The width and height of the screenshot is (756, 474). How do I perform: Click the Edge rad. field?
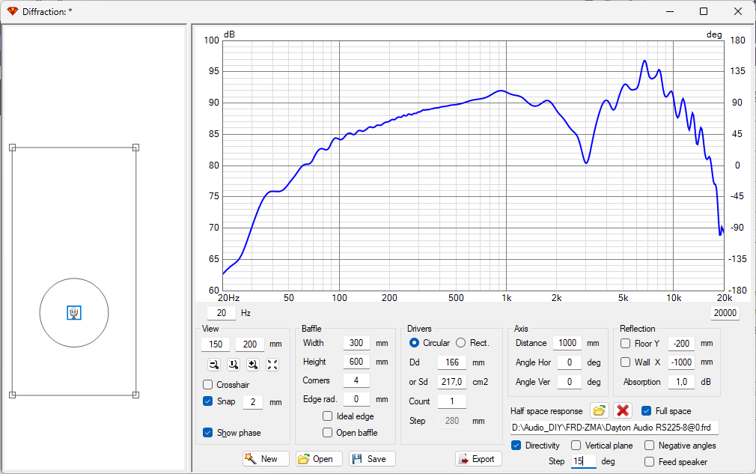click(x=356, y=399)
